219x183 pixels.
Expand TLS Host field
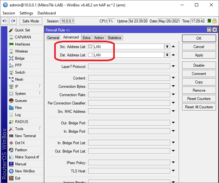click(173, 171)
